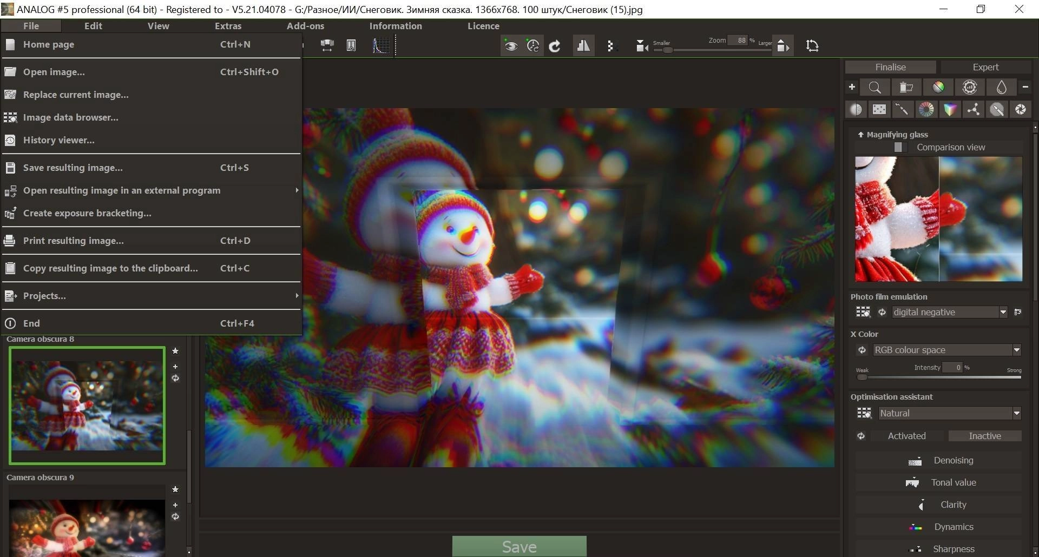1039x557 pixels.
Task: Click the film roll icon in the Finalise panel
Action: [906, 87]
